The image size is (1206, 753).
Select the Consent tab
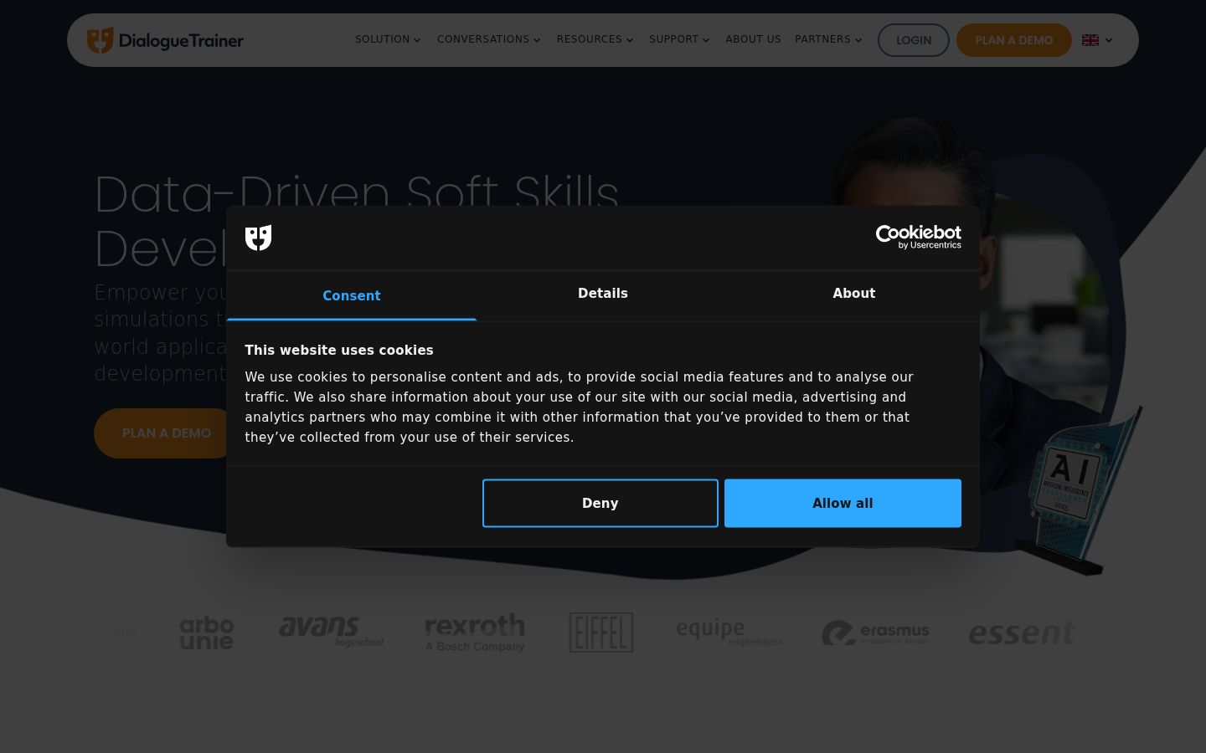tap(352, 295)
